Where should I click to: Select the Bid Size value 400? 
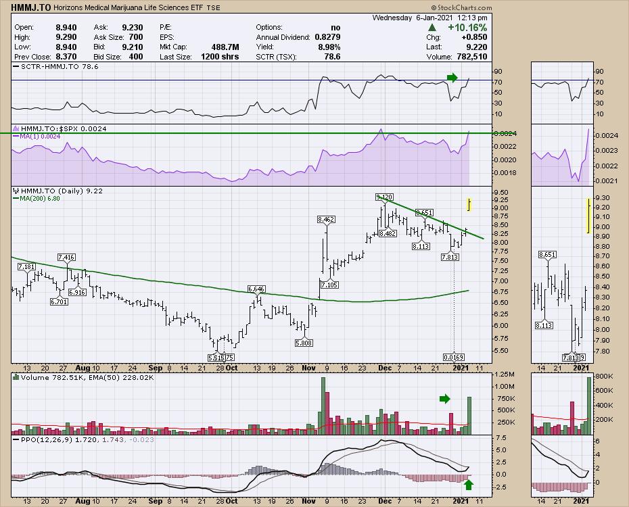(136, 57)
